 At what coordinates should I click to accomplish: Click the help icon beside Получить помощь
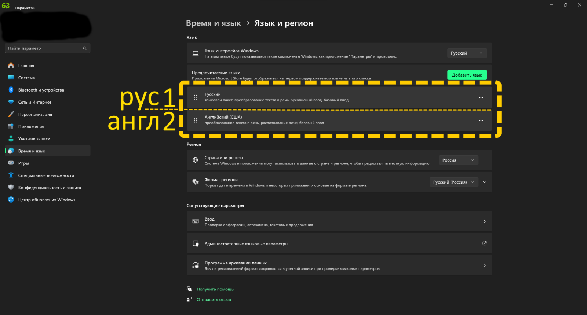click(x=189, y=289)
